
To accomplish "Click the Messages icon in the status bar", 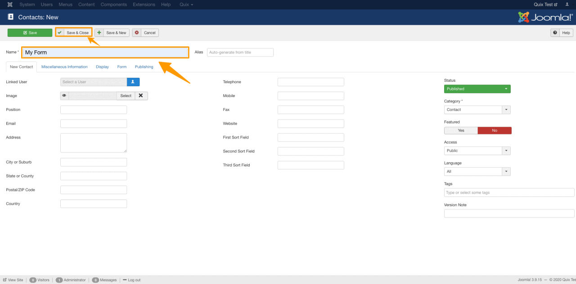I will [x=95, y=280].
